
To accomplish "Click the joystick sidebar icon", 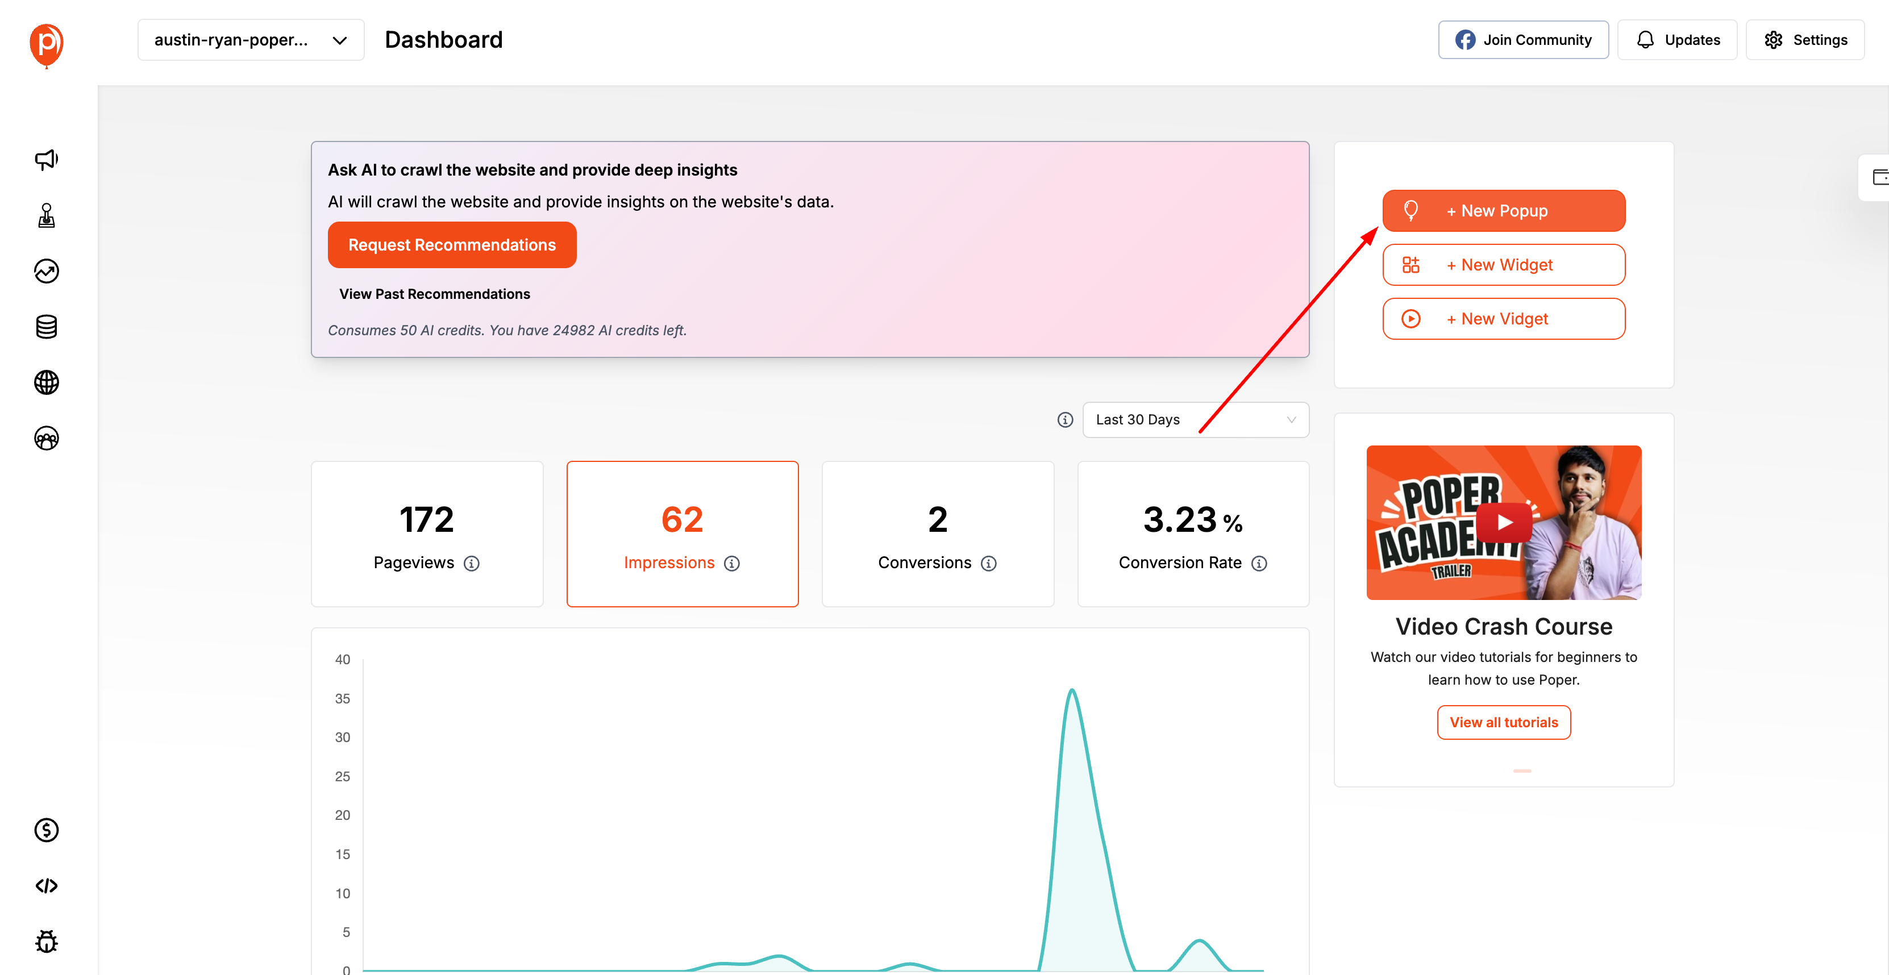I will [x=46, y=215].
